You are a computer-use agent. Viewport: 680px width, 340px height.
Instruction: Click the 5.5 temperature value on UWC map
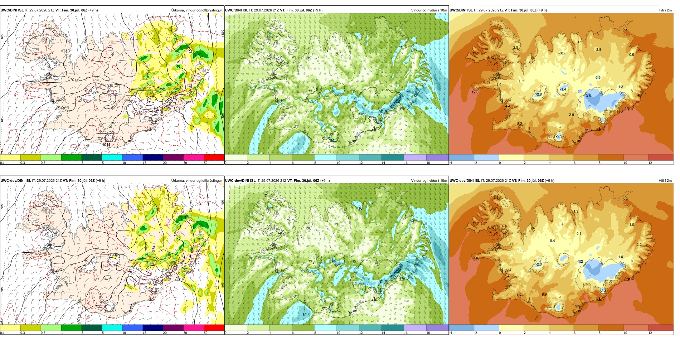(531, 63)
